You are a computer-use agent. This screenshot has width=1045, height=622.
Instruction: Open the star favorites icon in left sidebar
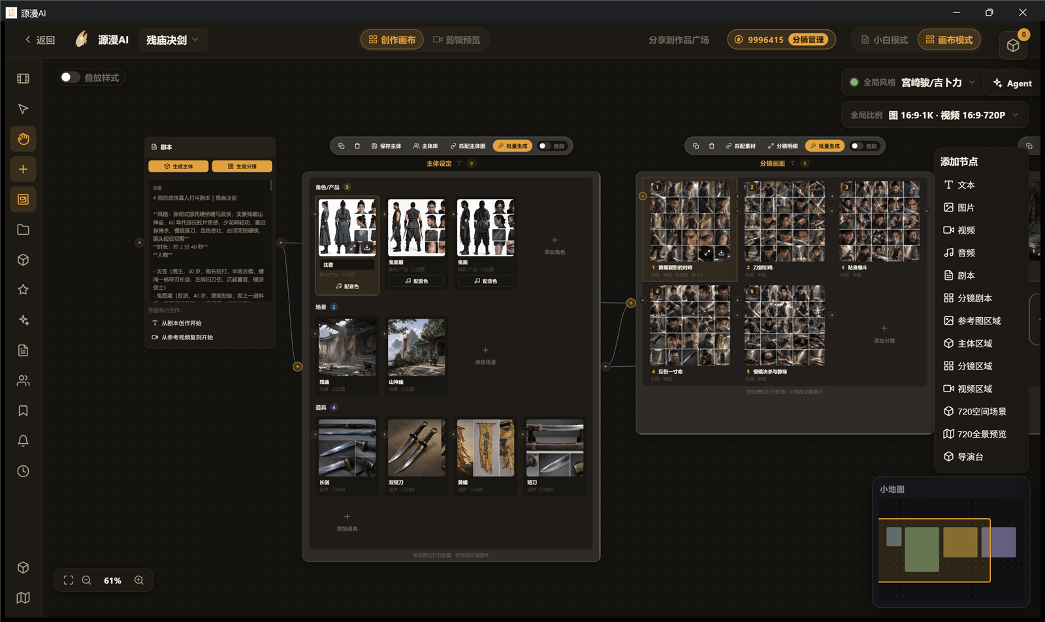pyautogui.click(x=23, y=290)
